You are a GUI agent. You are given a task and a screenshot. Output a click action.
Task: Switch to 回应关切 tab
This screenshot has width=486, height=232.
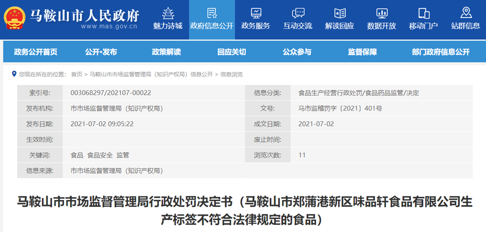pos(232,52)
